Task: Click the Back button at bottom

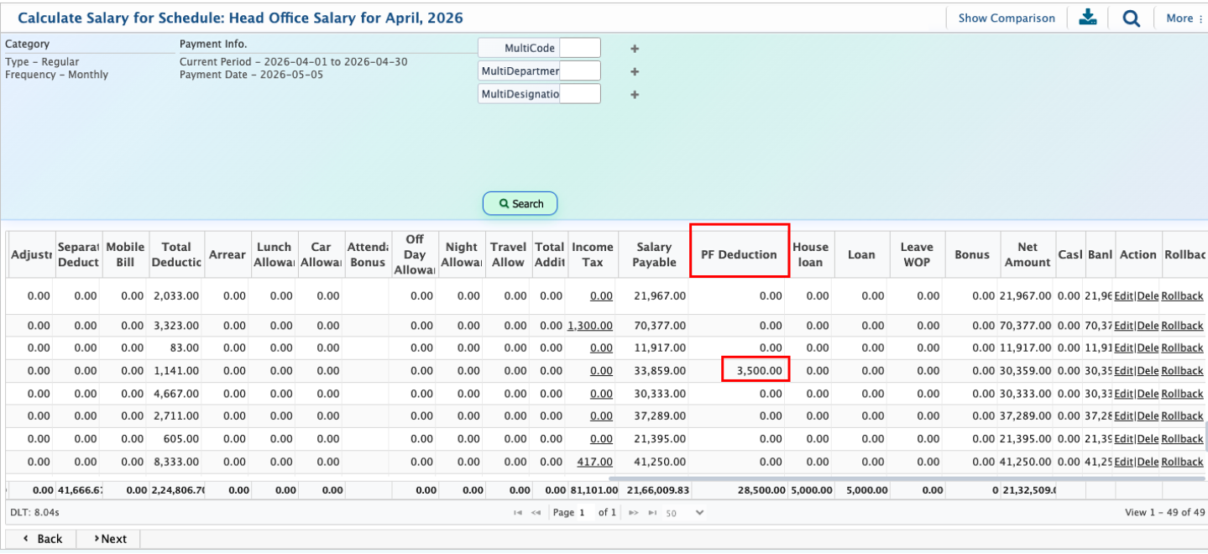Action: point(41,539)
